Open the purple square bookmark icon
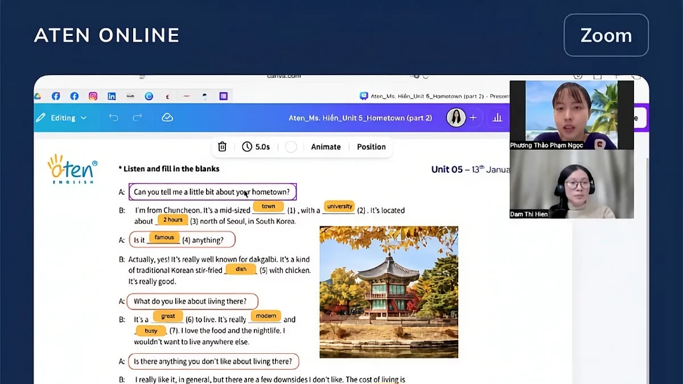683x384 pixels. [224, 96]
